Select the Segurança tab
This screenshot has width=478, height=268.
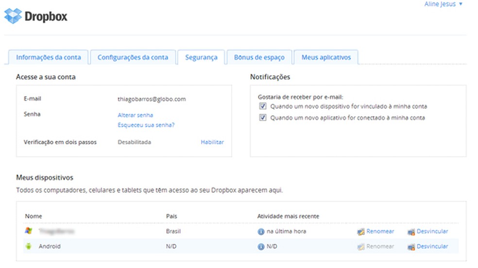click(201, 57)
